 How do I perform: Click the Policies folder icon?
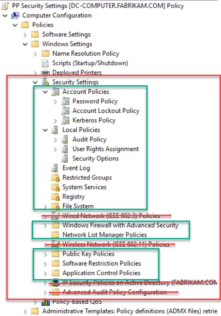(25, 25)
